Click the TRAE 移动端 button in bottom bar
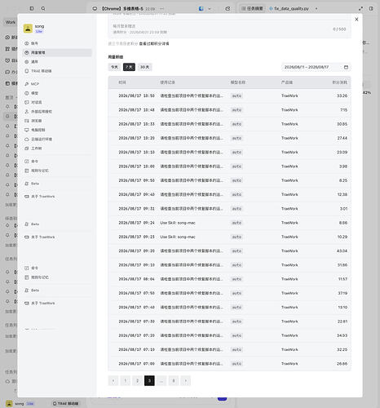This screenshot has height=408, width=380. [65, 404]
